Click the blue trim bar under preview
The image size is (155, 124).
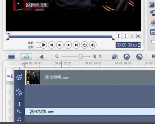[x=60, y=37]
